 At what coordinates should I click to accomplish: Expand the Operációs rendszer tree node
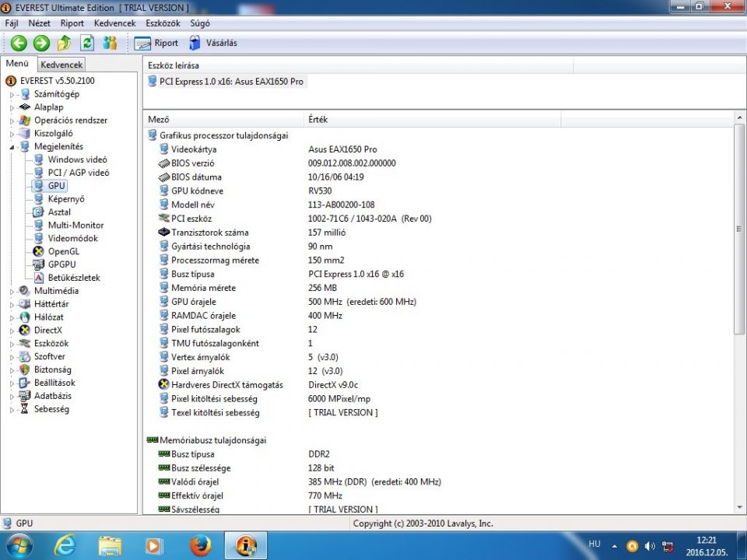(x=12, y=121)
